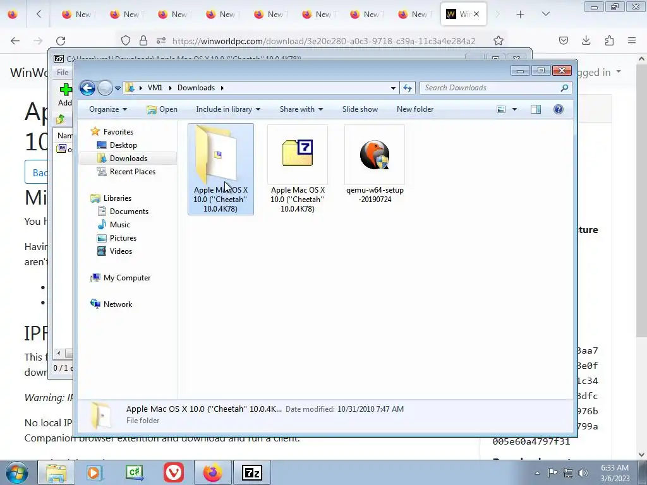
Task: Open the view options dropdown arrow
Action: click(x=514, y=109)
